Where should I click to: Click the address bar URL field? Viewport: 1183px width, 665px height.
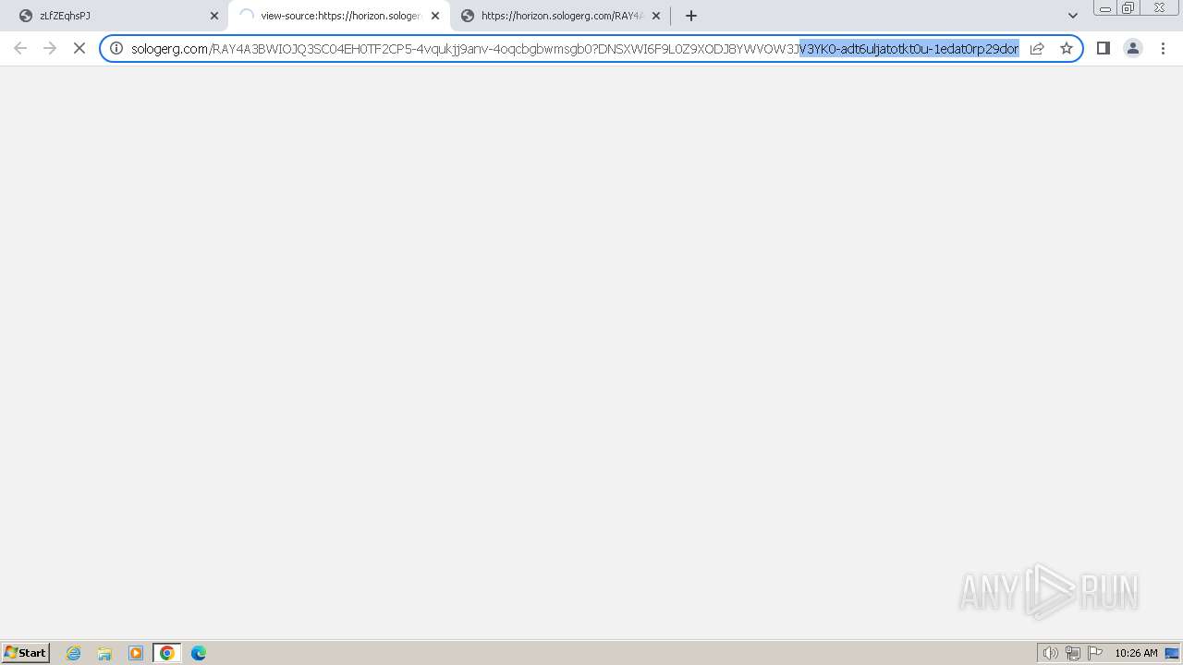pos(575,48)
